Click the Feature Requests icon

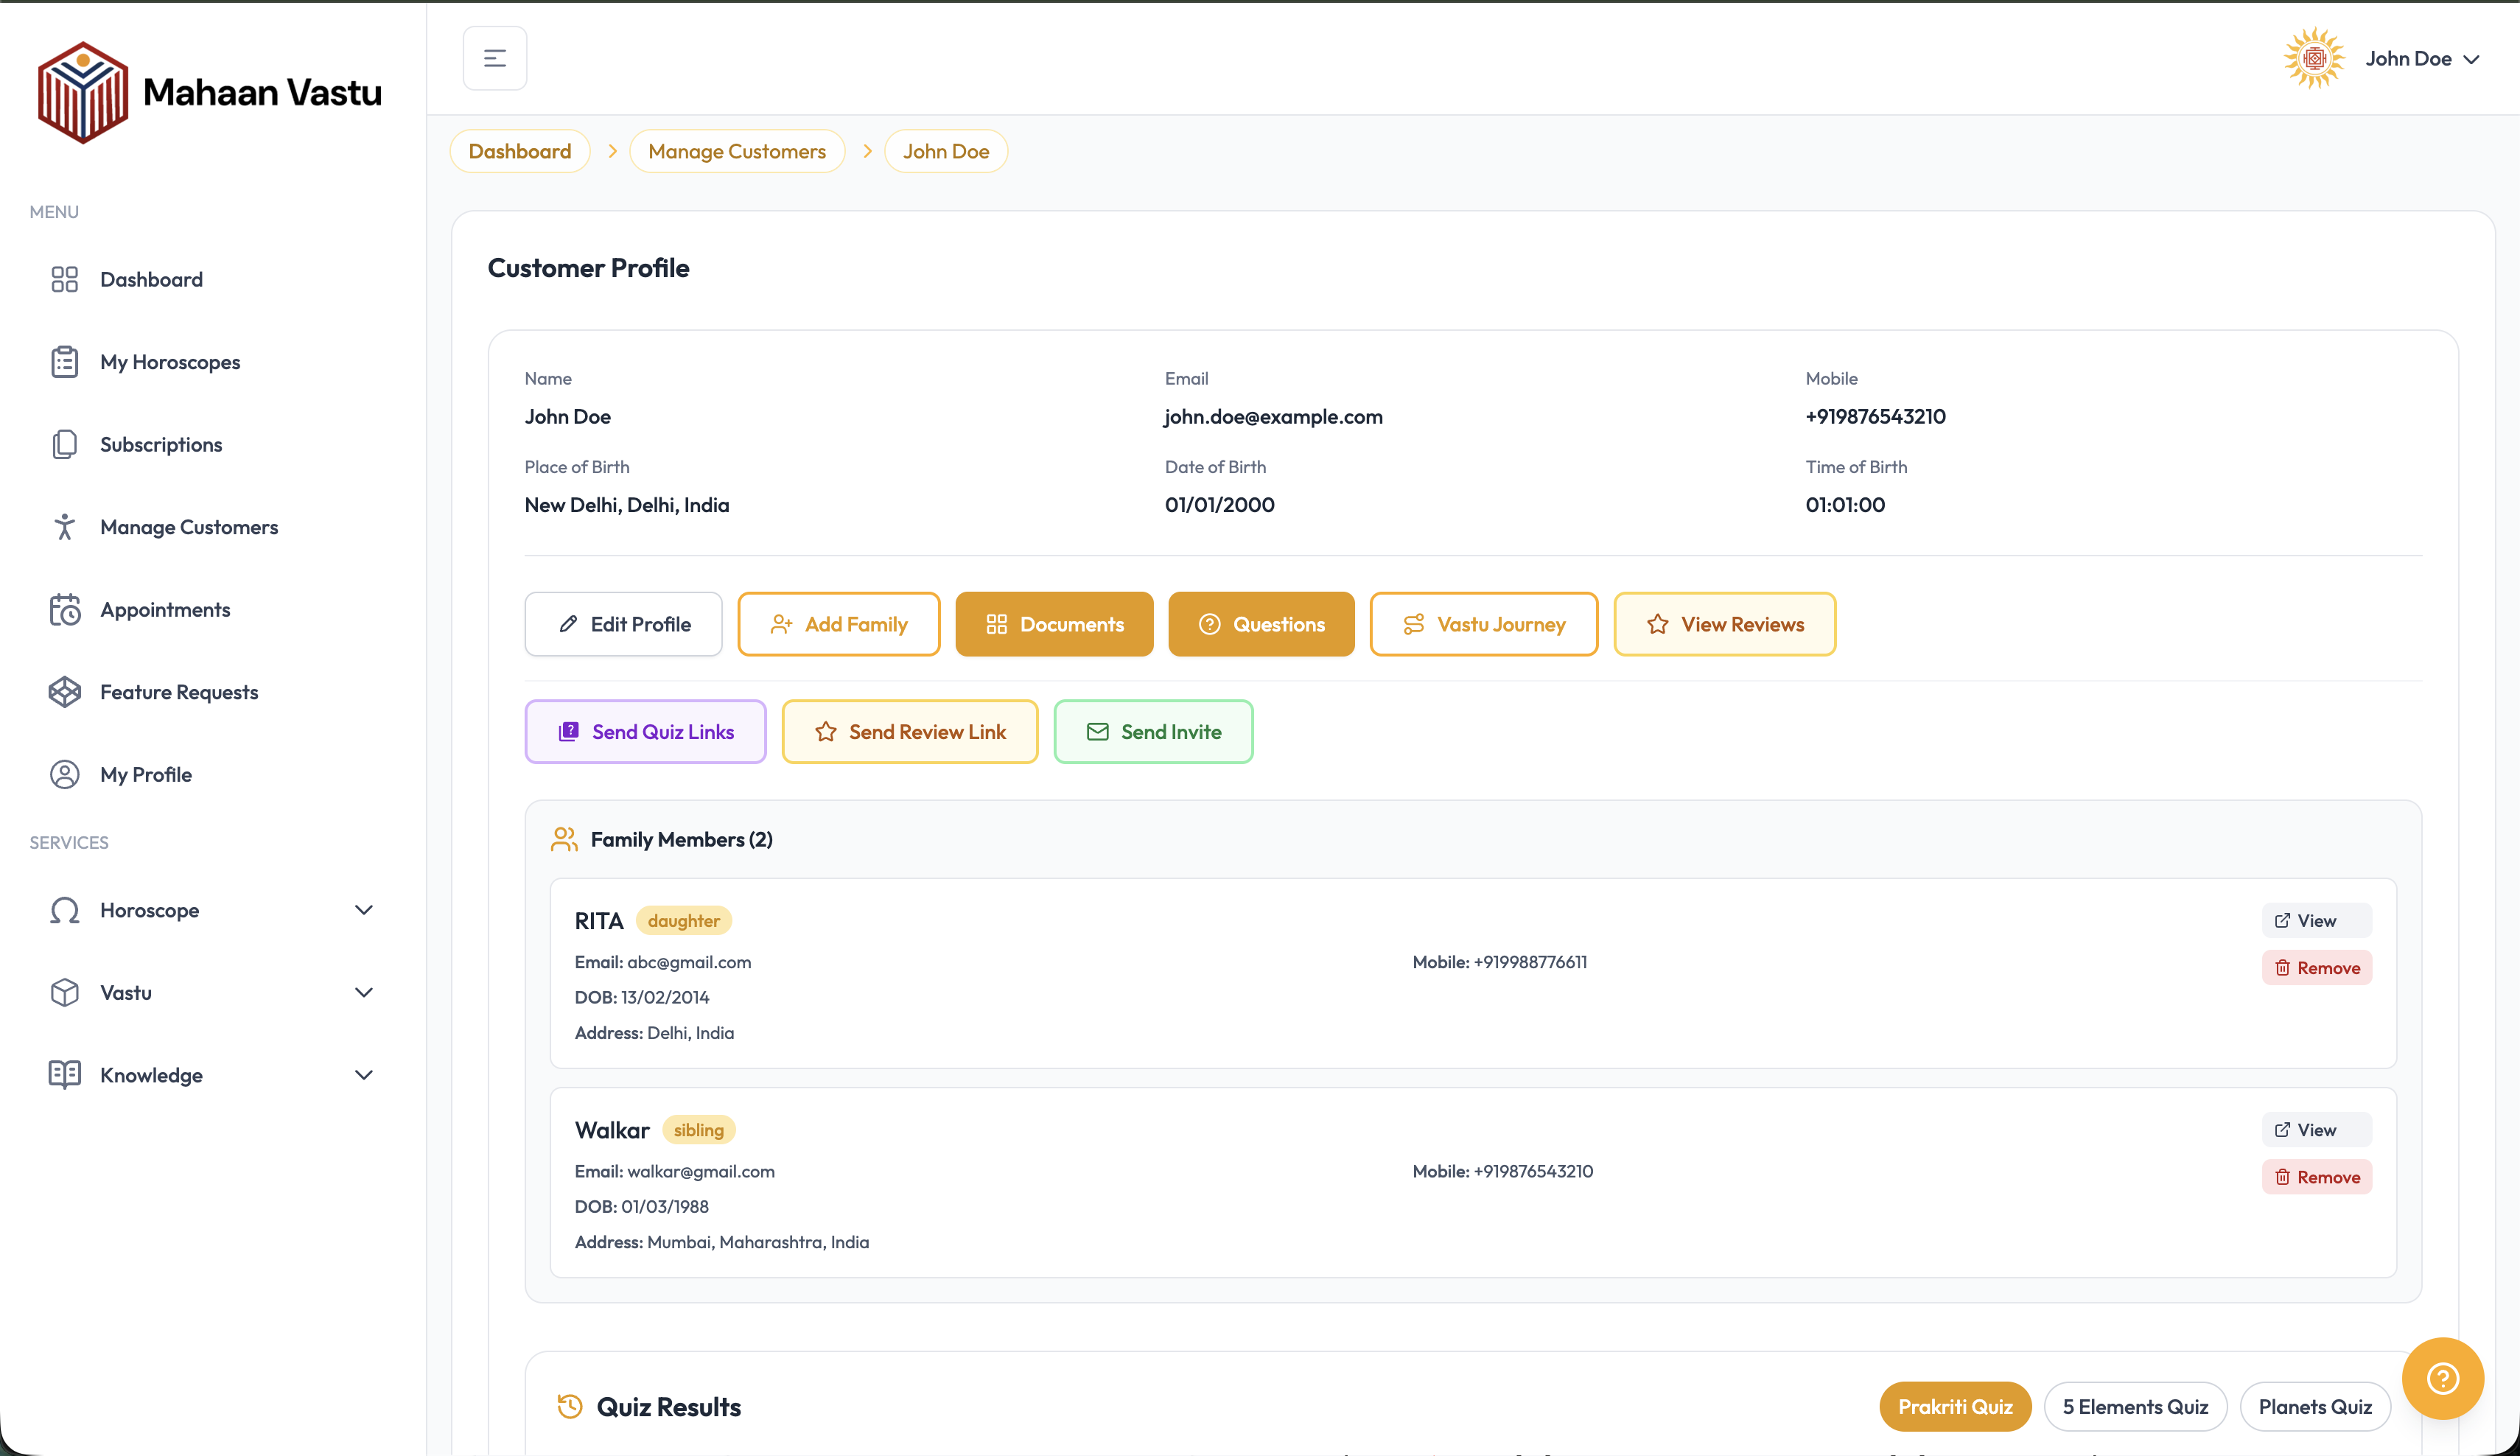[x=65, y=692]
